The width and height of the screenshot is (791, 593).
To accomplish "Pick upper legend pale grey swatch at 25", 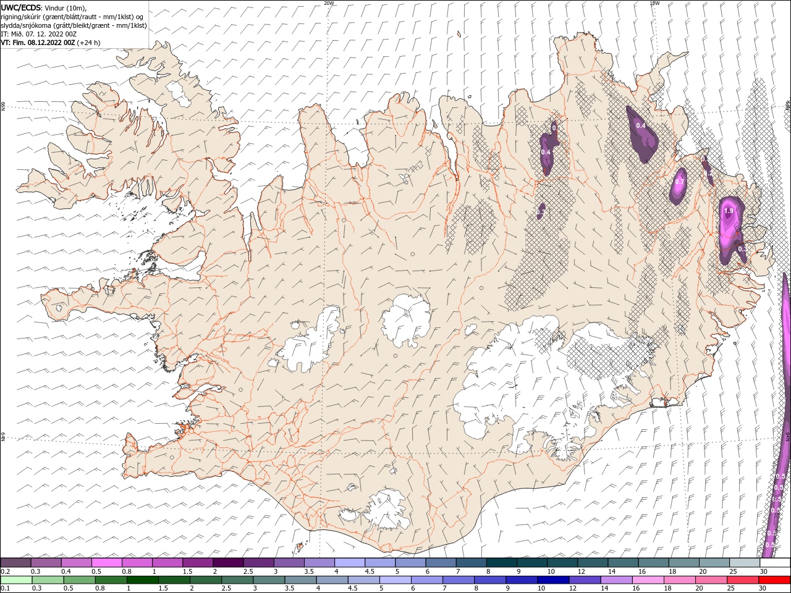I will click(745, 563).
